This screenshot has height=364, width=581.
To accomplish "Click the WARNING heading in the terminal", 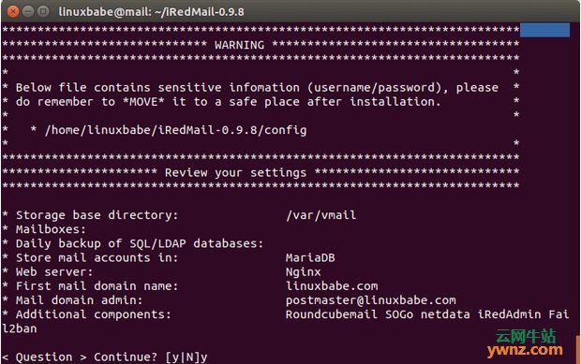I will point(239,45).
